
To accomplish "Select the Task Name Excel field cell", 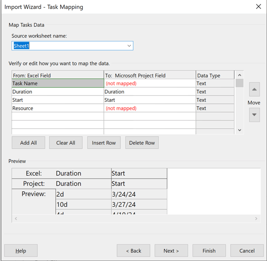I will coord(58,83).
